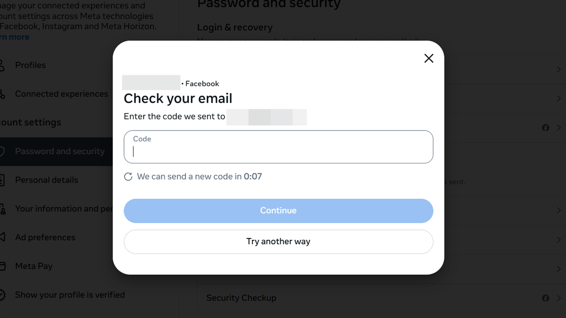Select Meta Pay from the sidebar
The height and width of the screenshot is (318, 566).
point(34,266)
